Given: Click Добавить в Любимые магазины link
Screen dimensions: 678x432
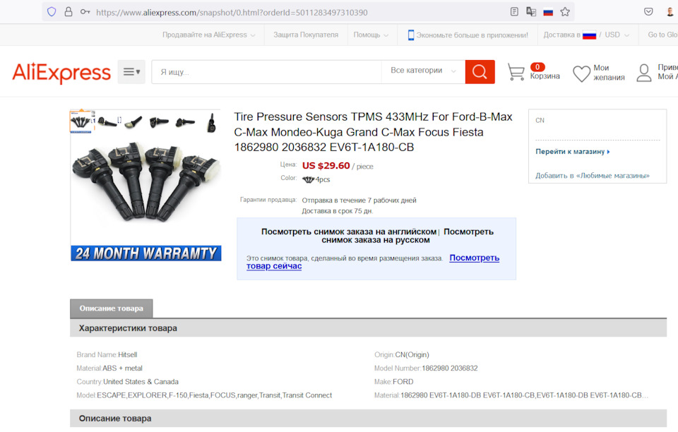Looking at the screenshot, I should 593,175.
